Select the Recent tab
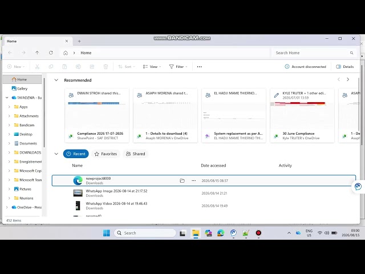365x274 pixels. (x=76, y=154)
